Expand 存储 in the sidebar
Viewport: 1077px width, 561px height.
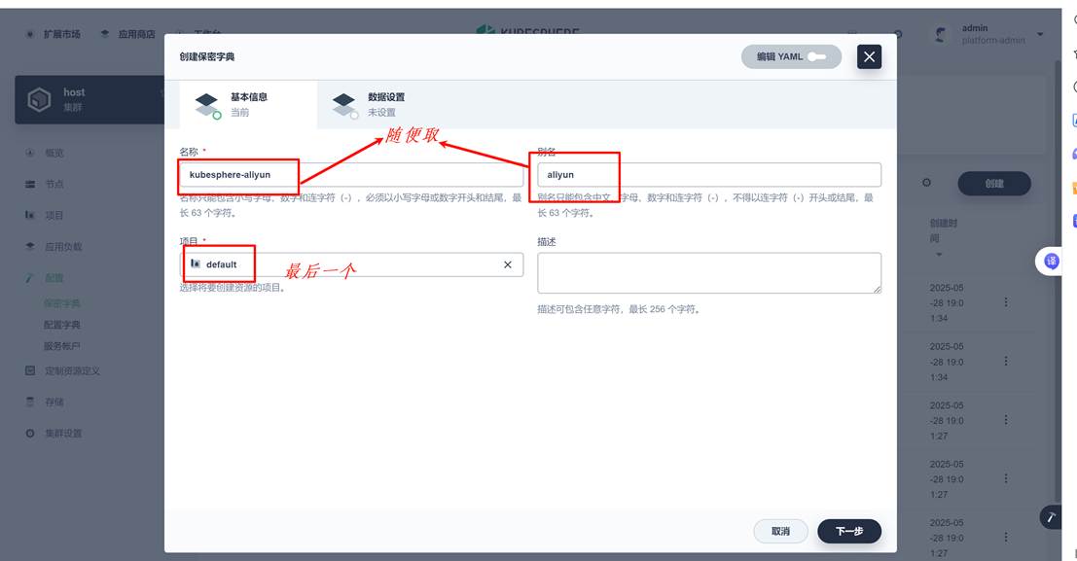(x=54, y=402)
